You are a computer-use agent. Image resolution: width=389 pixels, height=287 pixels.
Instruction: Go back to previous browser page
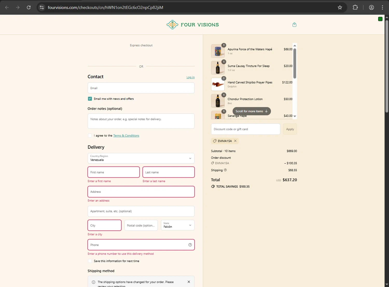point(7,8)
